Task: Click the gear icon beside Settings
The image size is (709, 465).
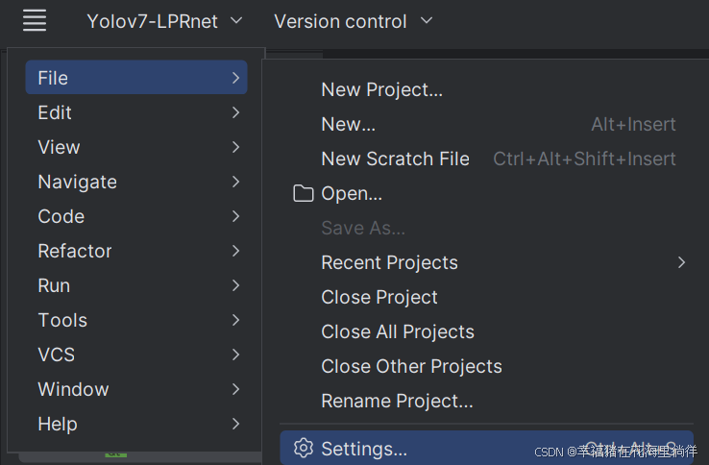Action: 304,449
